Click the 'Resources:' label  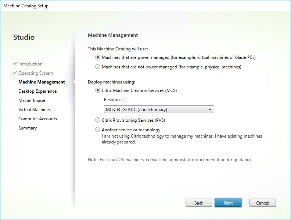click(x=114, y=100)
